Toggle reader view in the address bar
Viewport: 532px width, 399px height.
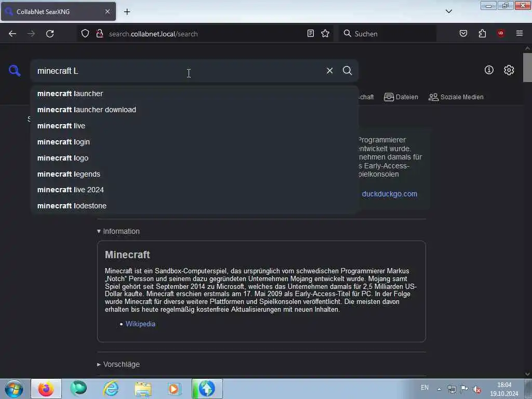311,33
